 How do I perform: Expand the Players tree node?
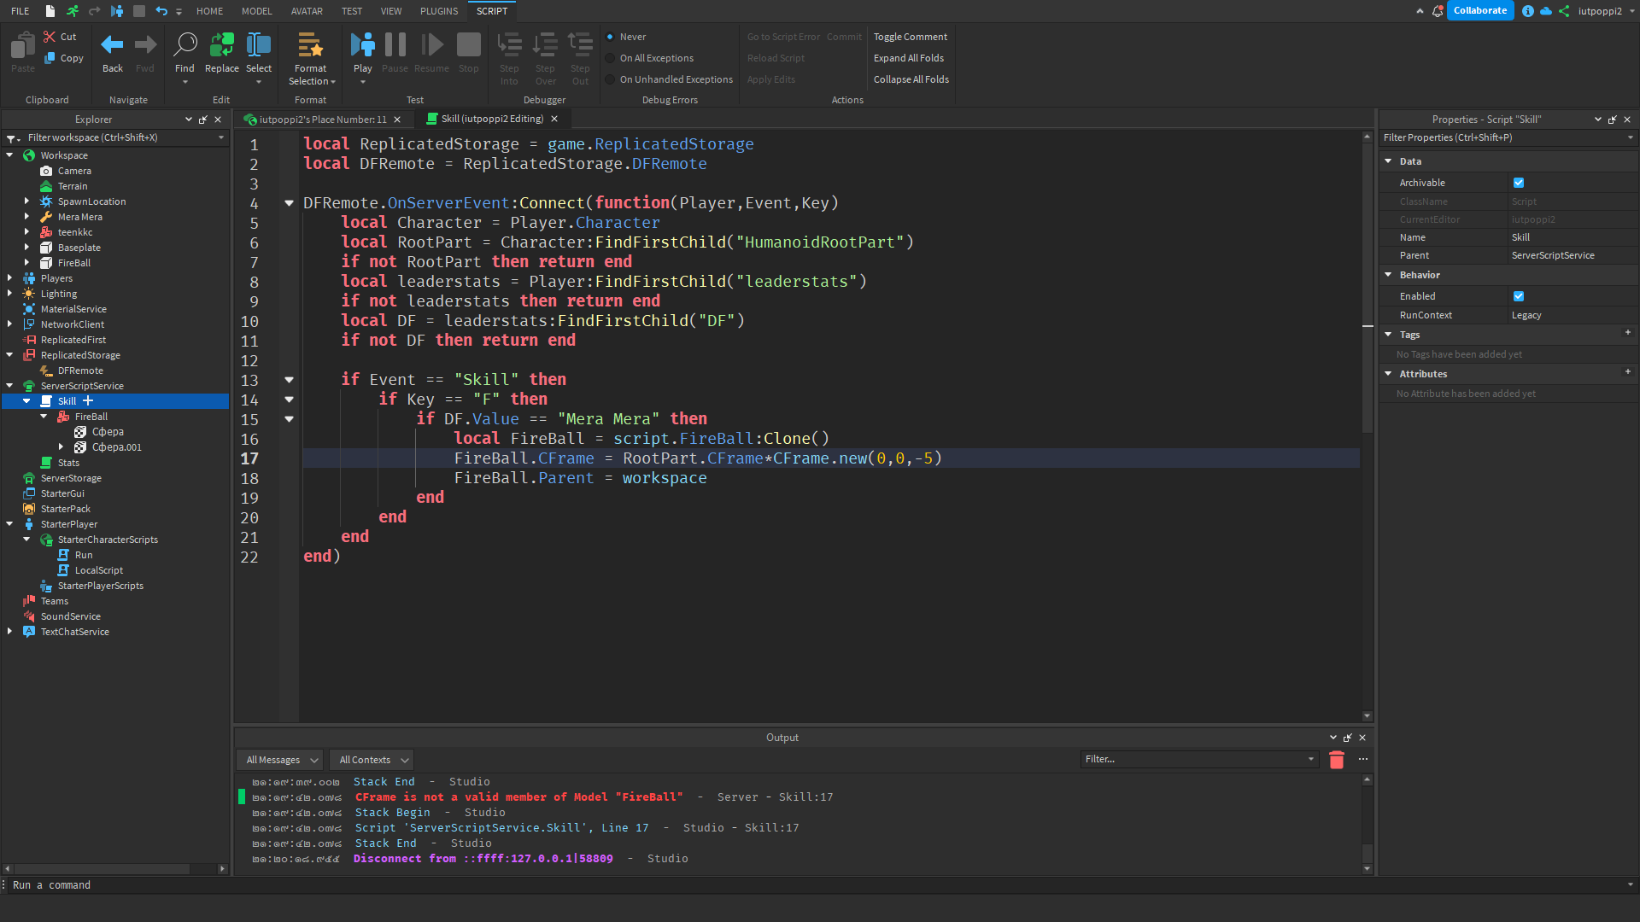[9, 278]
